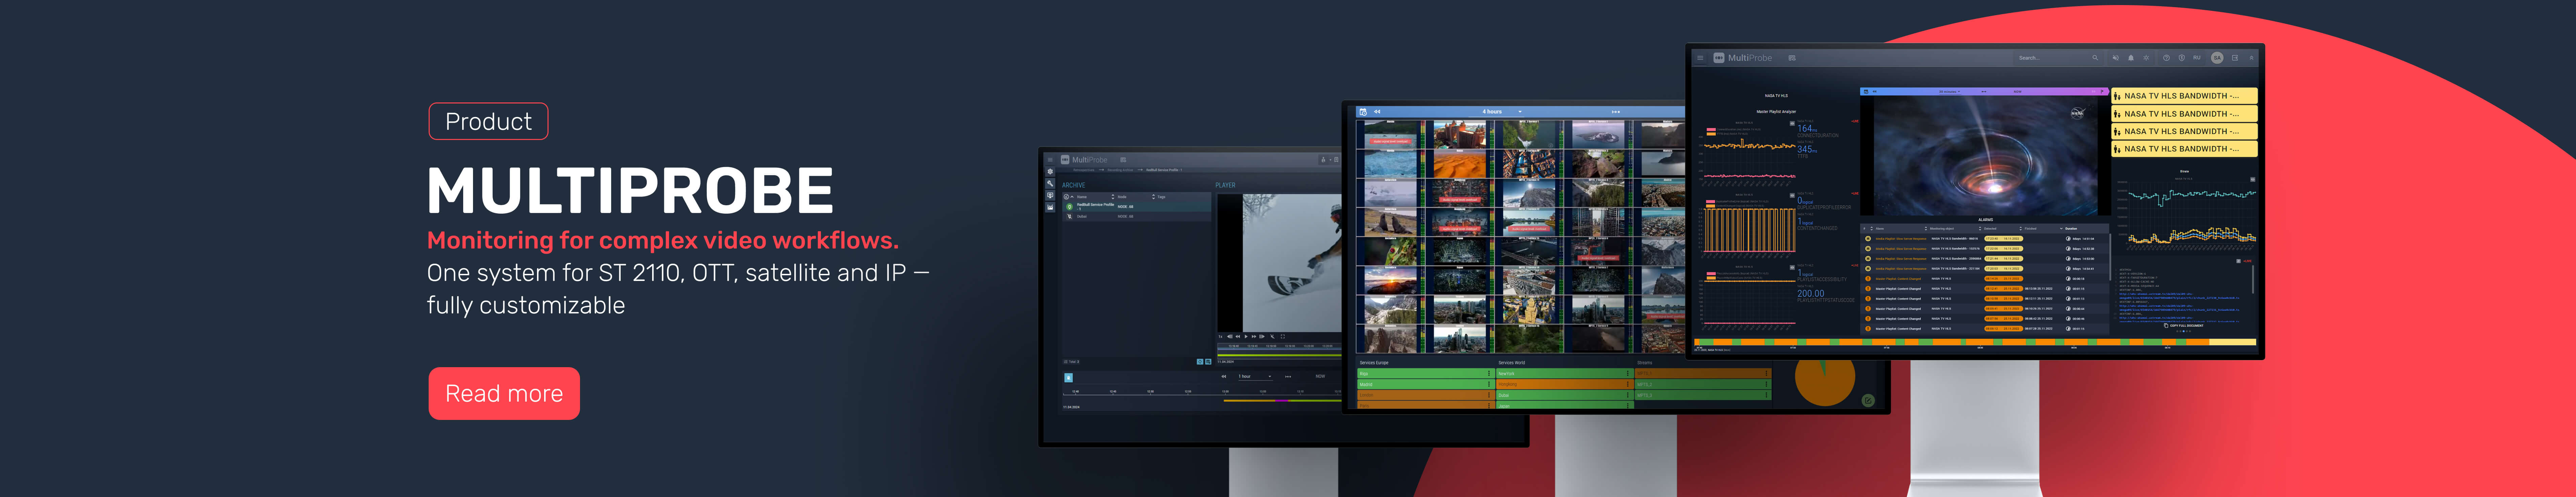Open notifications bell on right monitor
This screenshot has height=497, width=2576.
tap(2131, 58)
